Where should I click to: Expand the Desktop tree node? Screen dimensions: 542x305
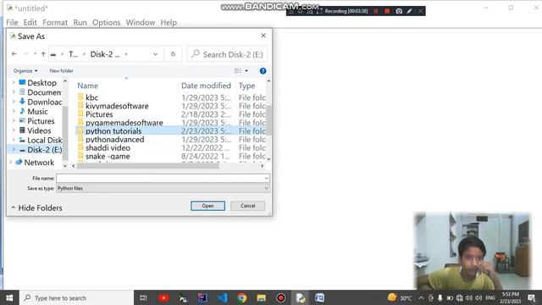pyautogui.click(x=14, y=82)
